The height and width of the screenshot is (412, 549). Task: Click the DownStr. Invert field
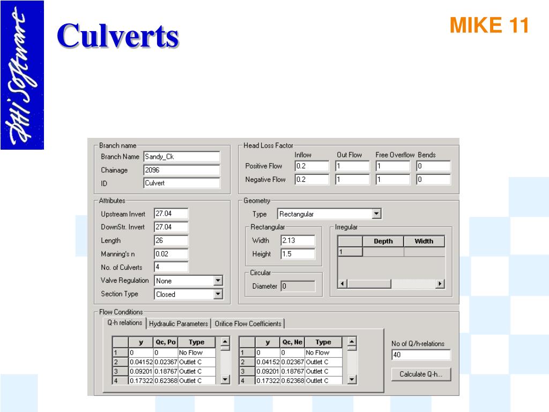click(x=171, y=227)
